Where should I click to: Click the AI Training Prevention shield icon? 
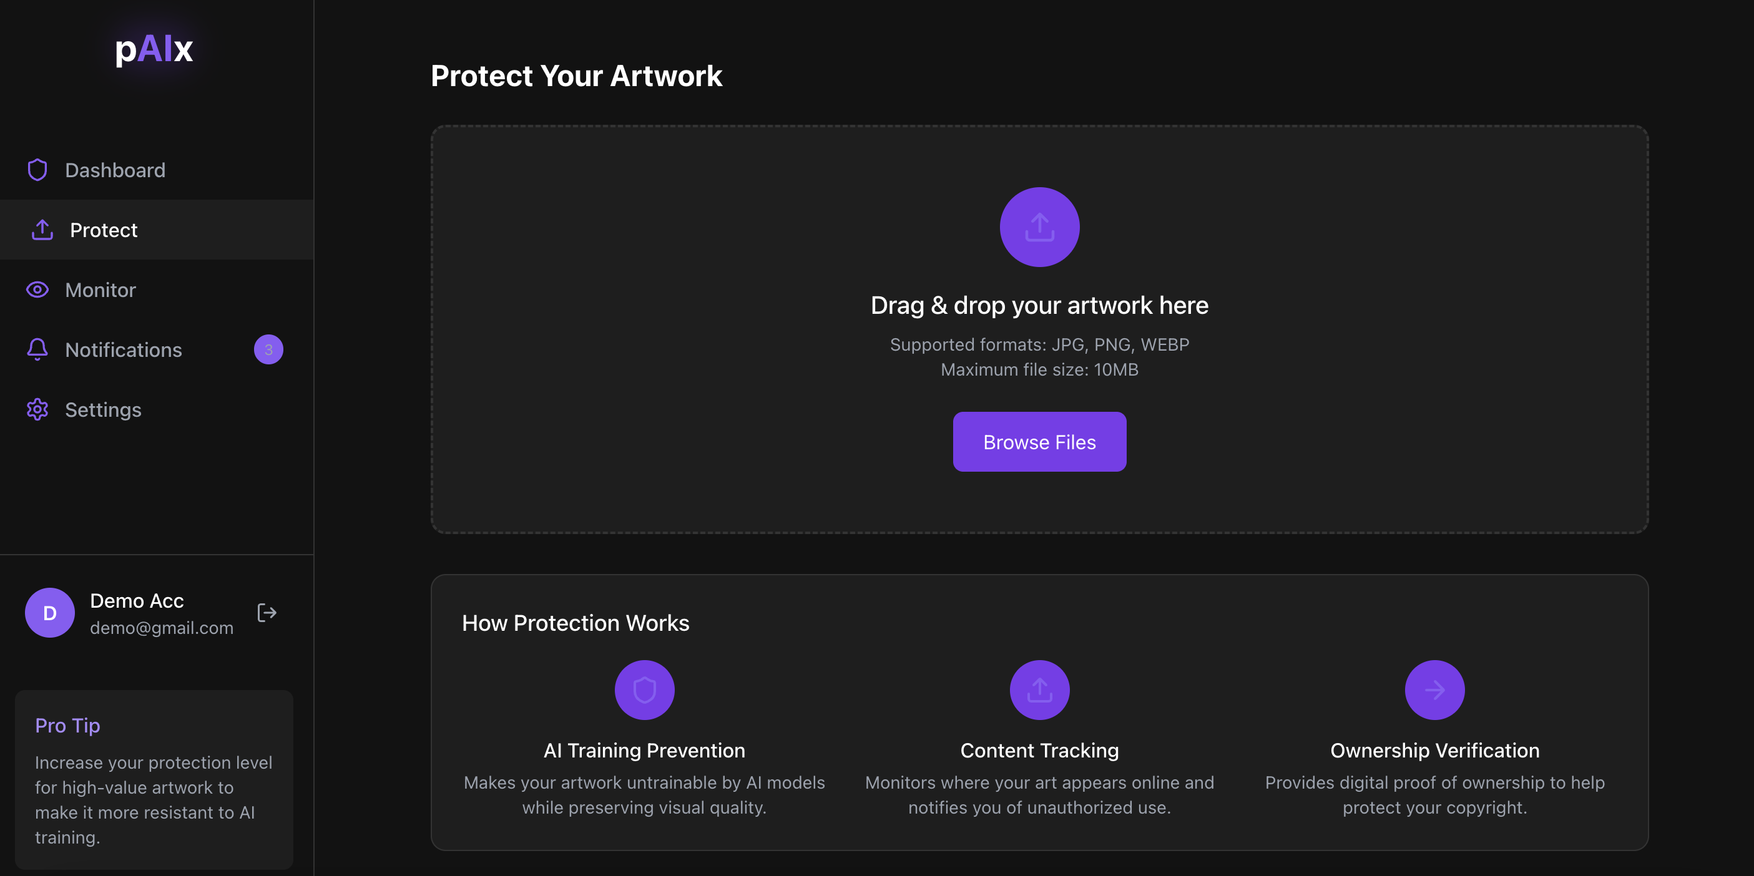tap(644, 690)
